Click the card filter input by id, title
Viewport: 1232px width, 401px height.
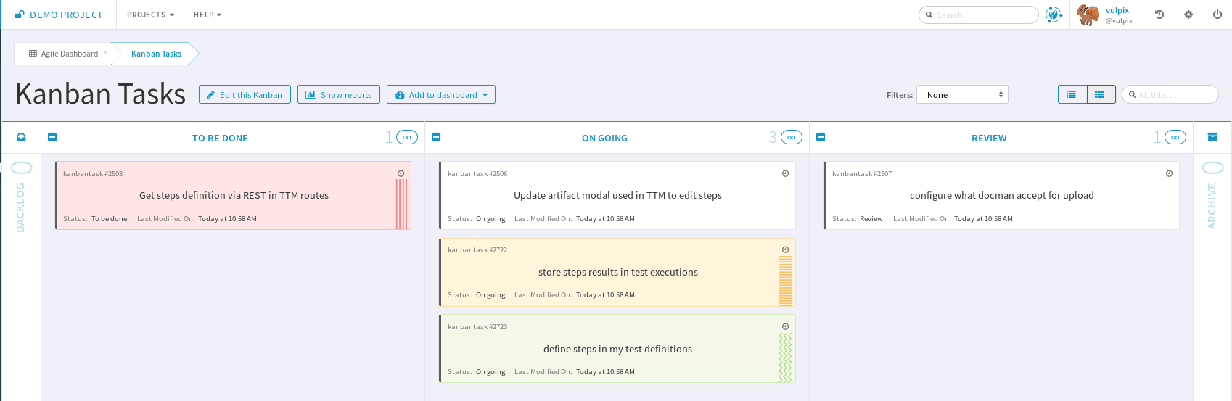[1175, 94]
